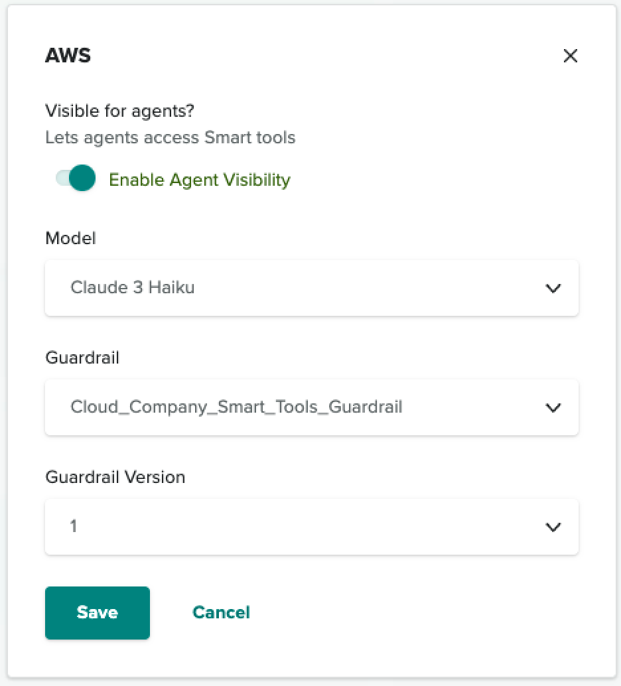Select the Claude 3 Haiku model value
Screen dimensions: 621x686
click(x=133, y=288)
